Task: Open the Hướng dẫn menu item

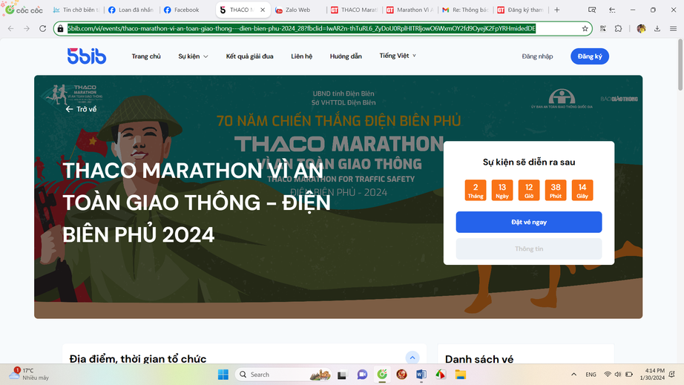Action: click(x=346, y=56)
